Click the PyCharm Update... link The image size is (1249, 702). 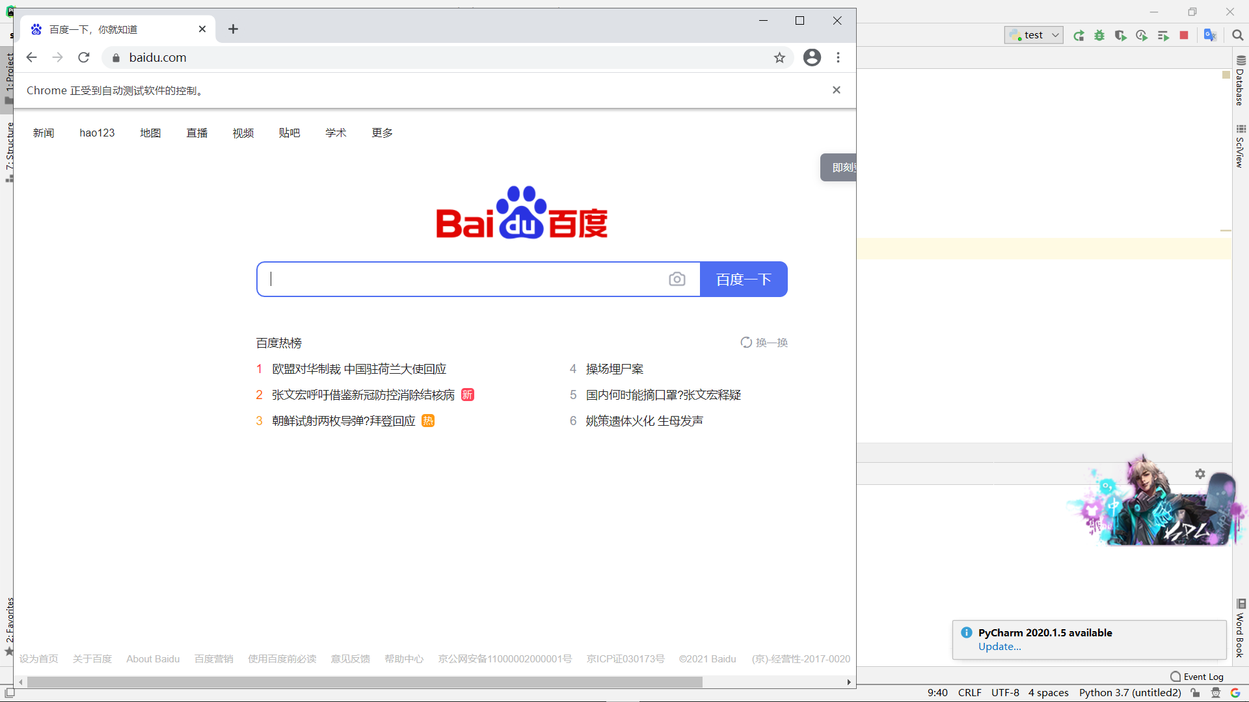point(999,647)
